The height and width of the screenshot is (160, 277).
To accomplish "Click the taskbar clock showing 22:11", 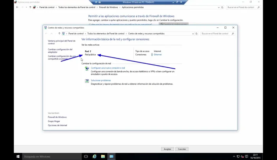I will [255, 156].
